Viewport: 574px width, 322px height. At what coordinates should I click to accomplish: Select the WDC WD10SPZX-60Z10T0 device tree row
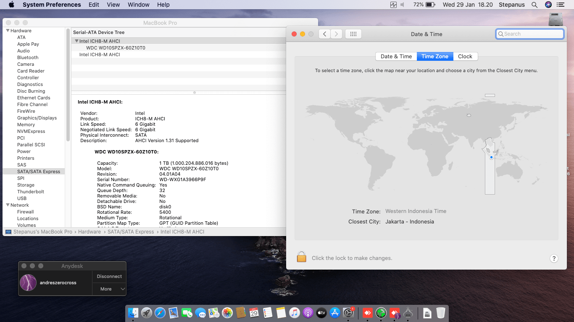click(x=179, y=48)
